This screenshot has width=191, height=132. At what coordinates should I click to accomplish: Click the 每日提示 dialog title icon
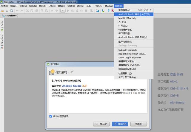[48, 64]
